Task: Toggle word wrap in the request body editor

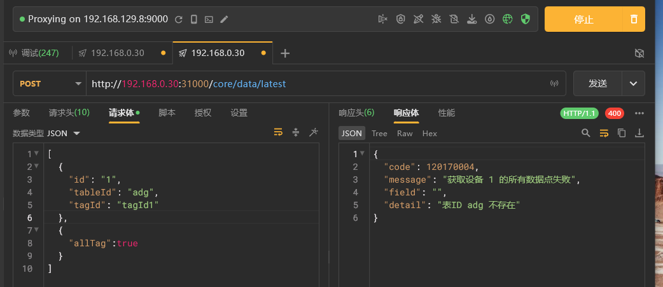Action: (x=278, y=132)
